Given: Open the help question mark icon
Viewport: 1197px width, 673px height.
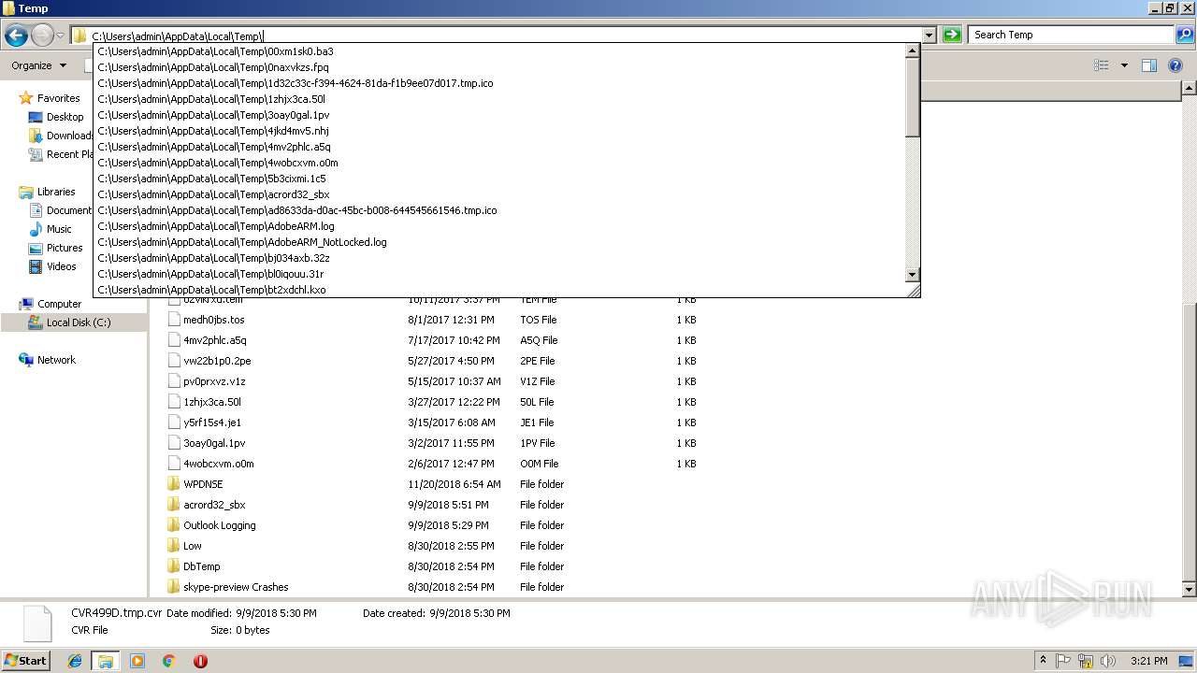Looking at the screenshot, I should point(1177,65).
